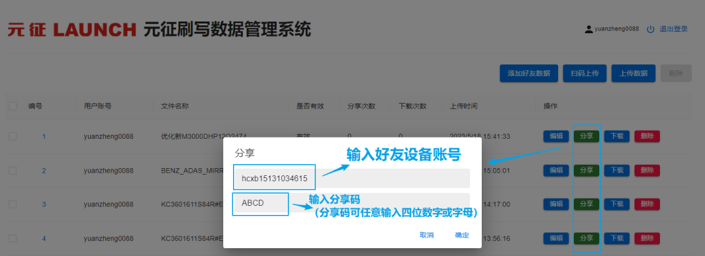Click the 分享次数 column header

(362, 106)
